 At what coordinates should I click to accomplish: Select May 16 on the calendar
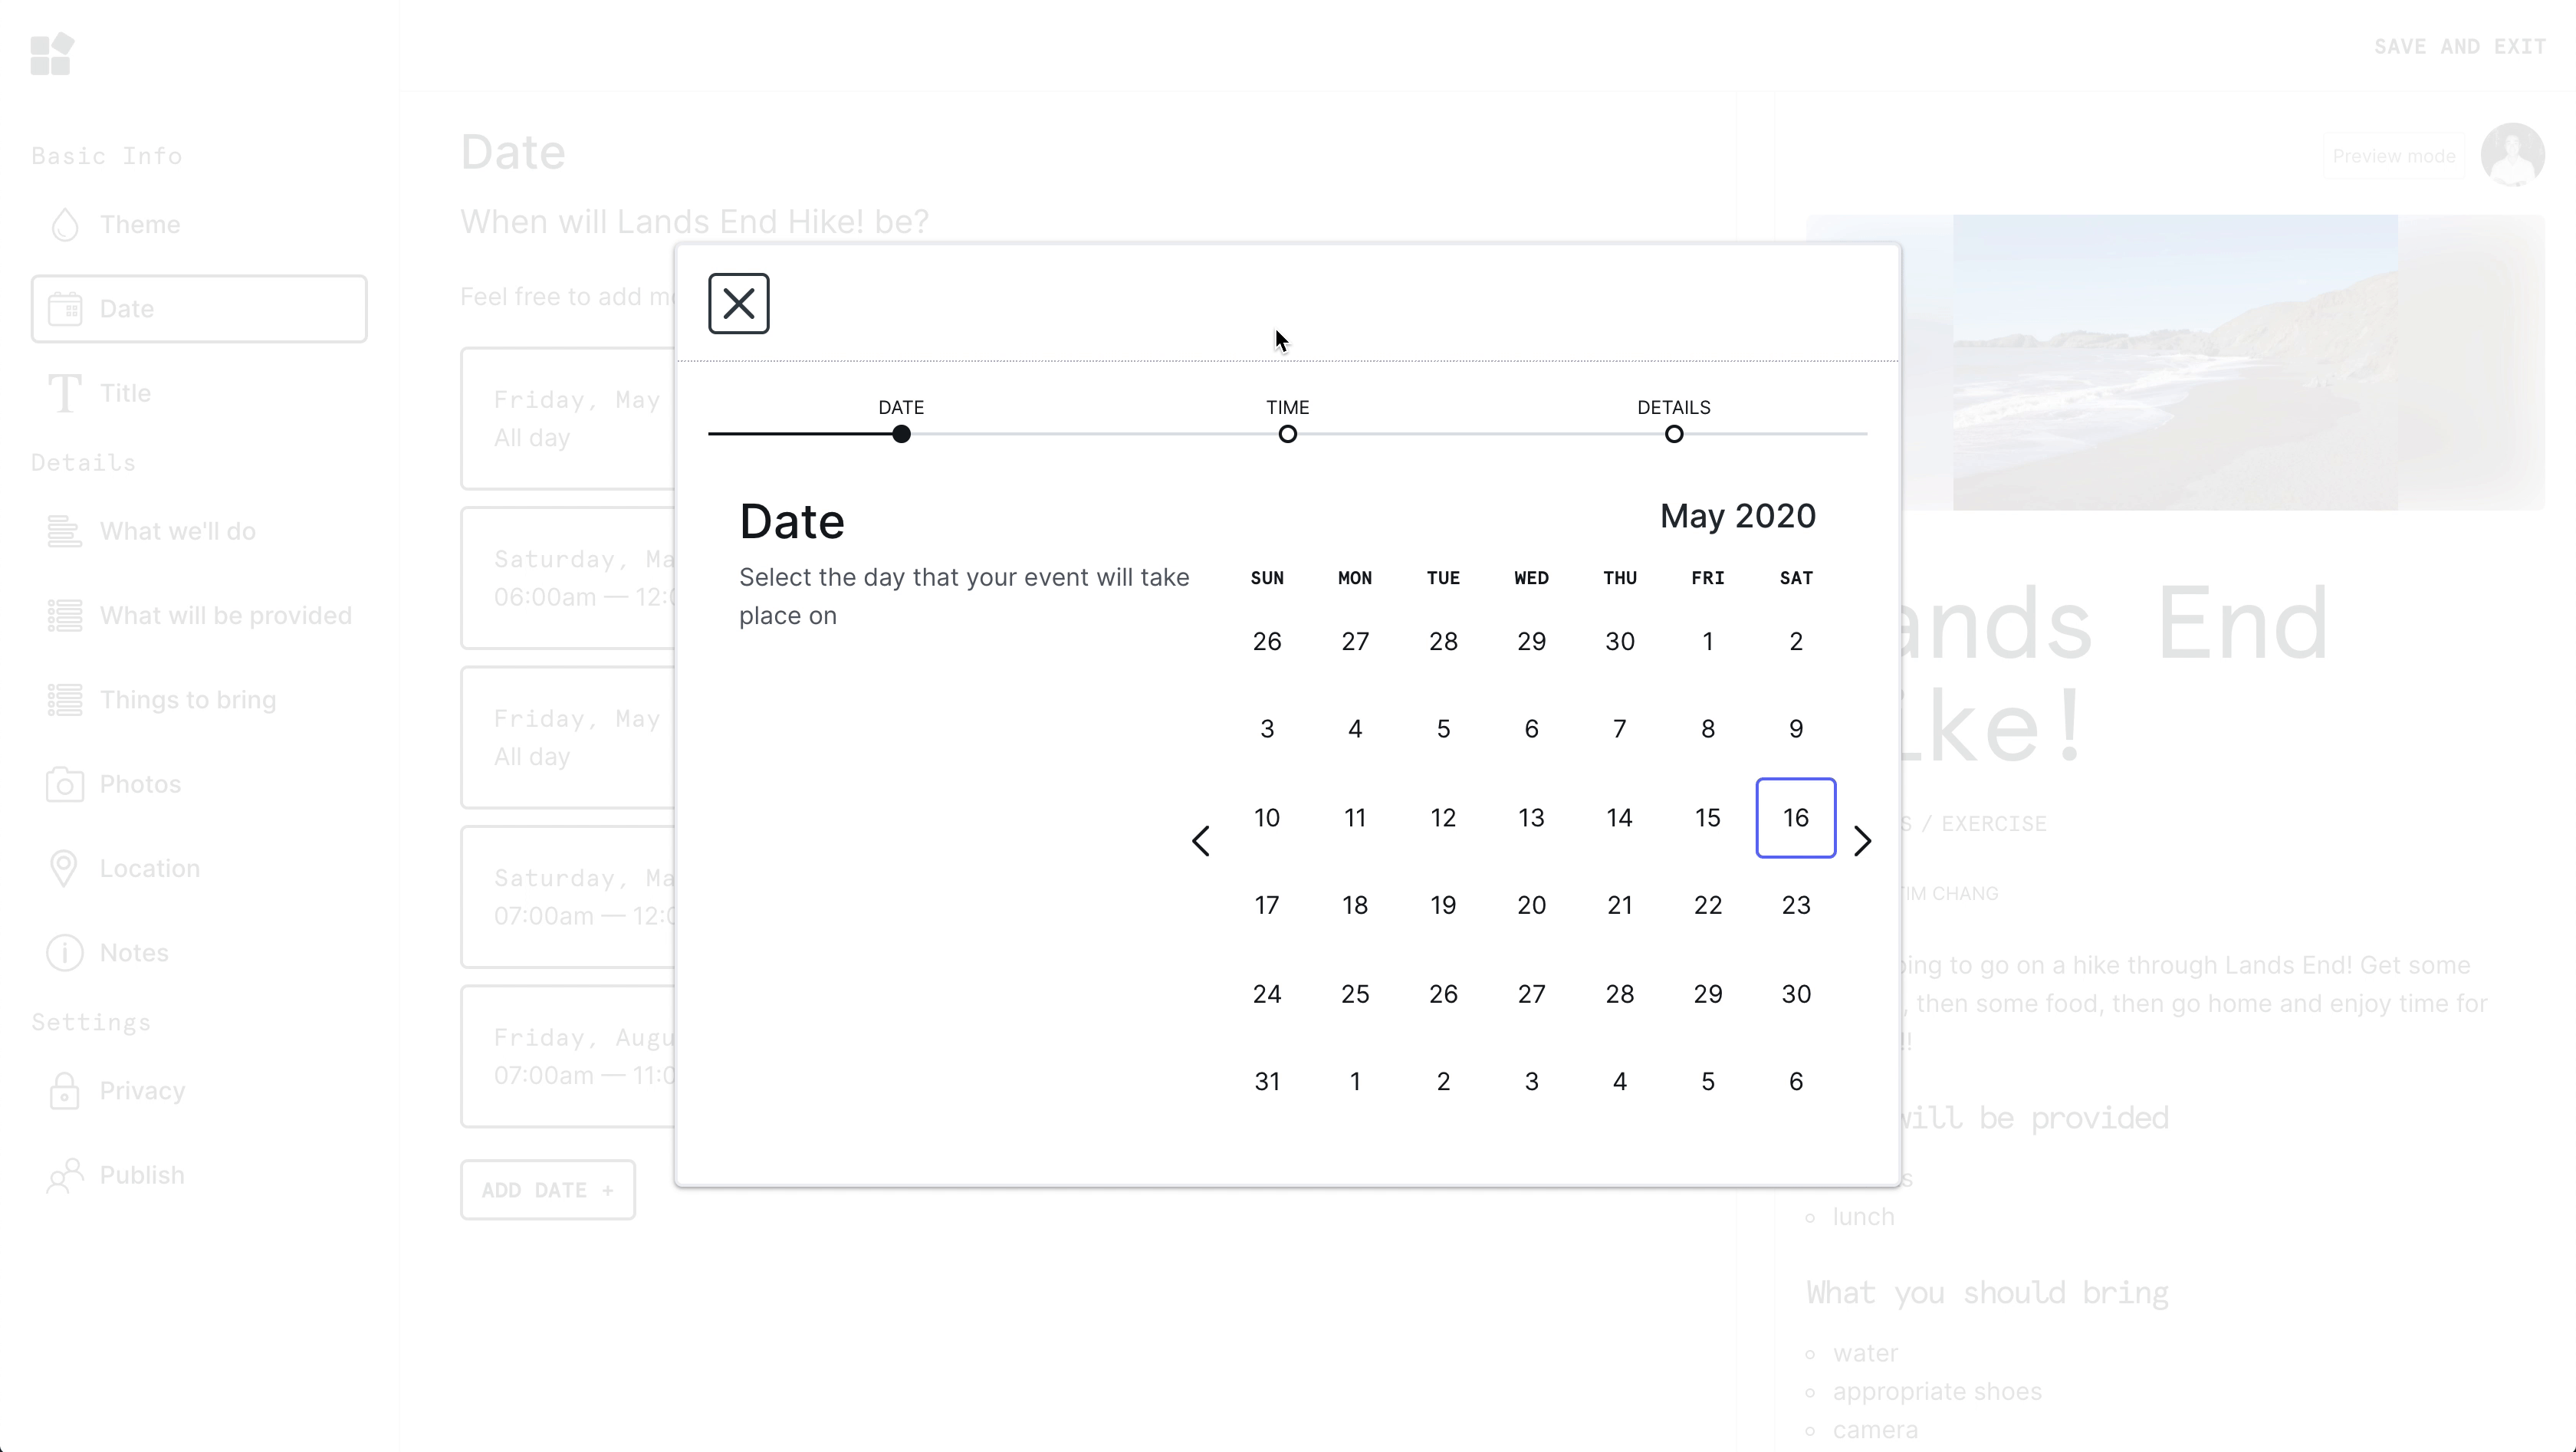click(1796, 817)
